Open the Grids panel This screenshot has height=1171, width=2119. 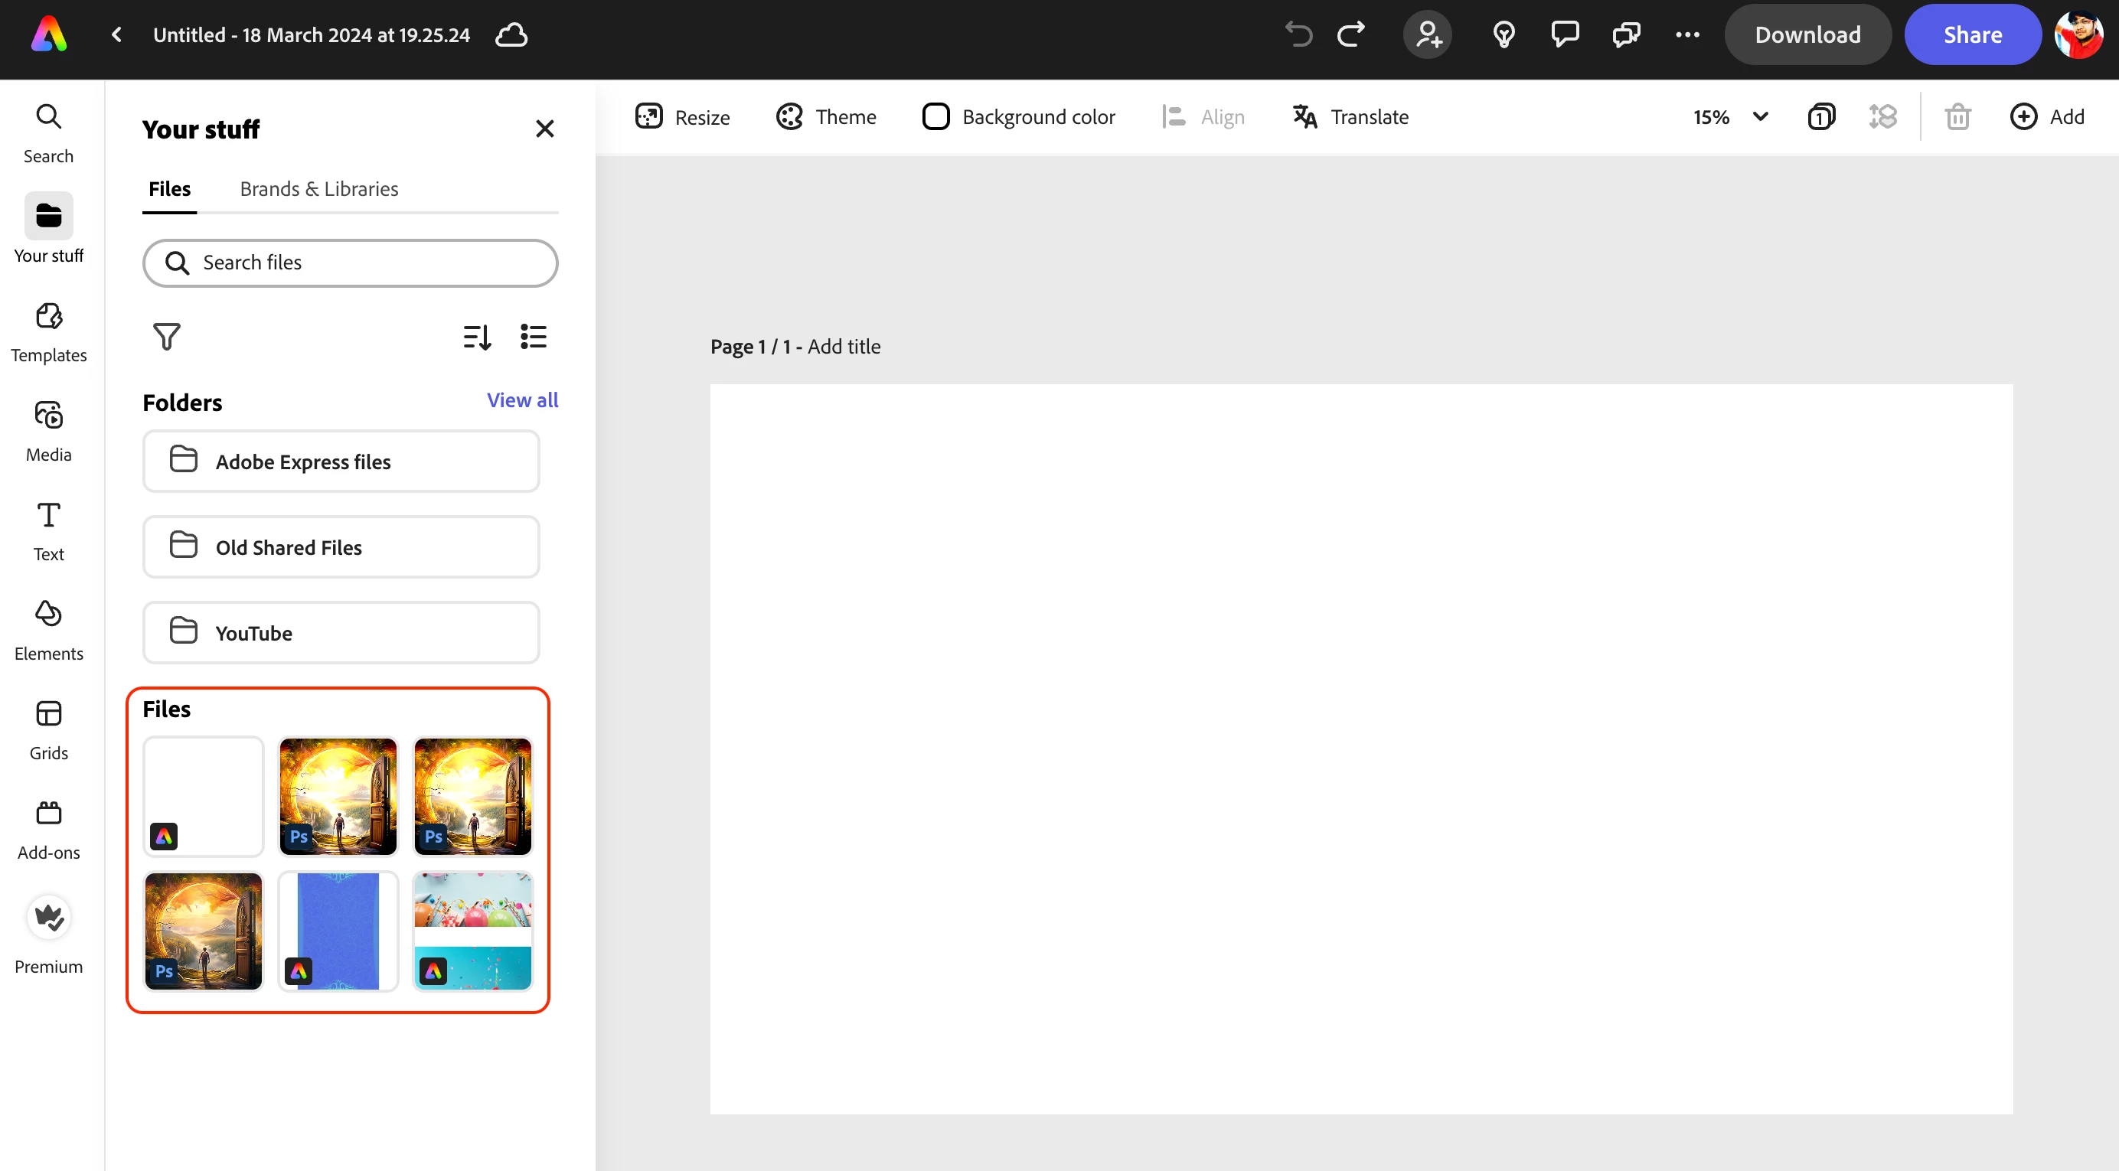(48, 729)
